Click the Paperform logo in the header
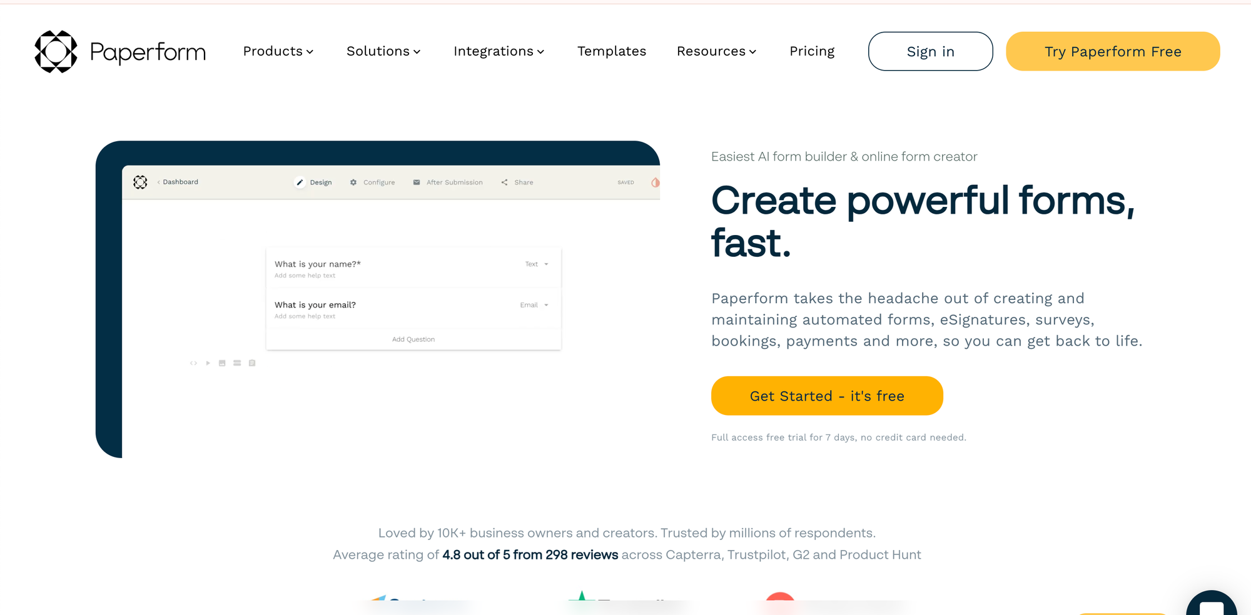1251x615 pixels. coord(119,52)
